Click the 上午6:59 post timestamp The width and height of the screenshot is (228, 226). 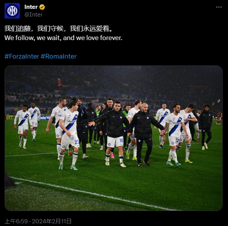[16, 221]
